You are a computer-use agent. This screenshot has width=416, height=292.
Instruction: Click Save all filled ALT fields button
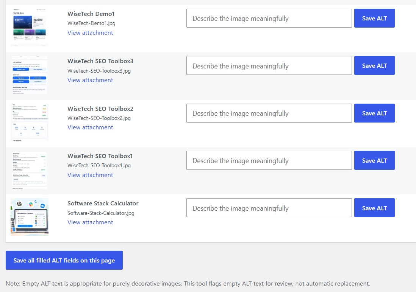[x=64, y=260]
